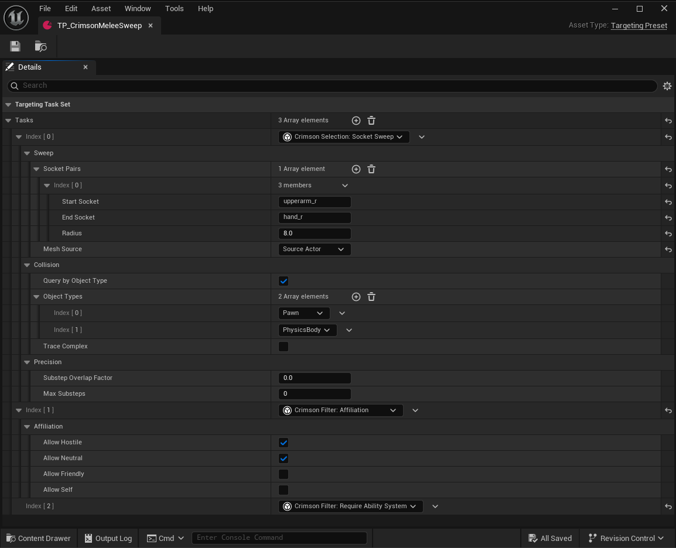Open PhysicsBody object type dropdown
Screen dimensions: 676x548
[x=308, y=330]
